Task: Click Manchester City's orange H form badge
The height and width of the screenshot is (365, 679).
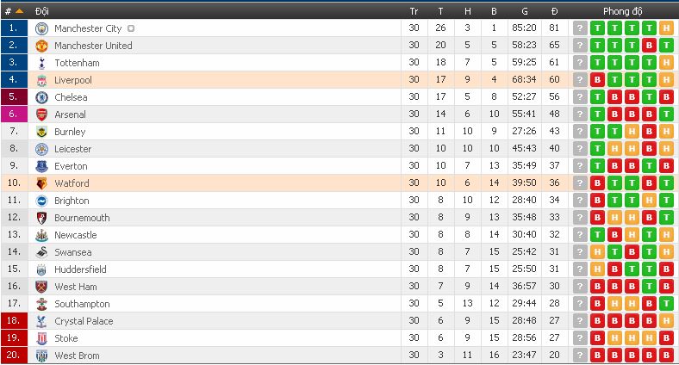Action: click(x=666, y=28)
